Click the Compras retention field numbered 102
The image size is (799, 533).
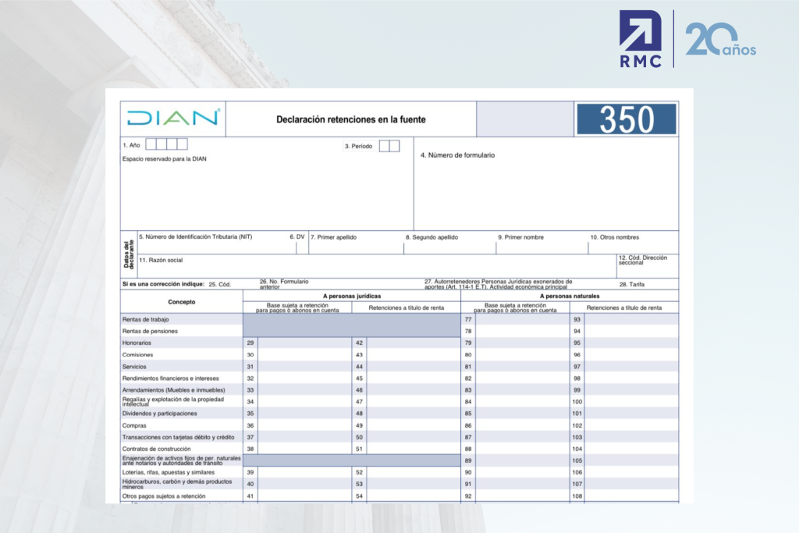click(631, 425)
